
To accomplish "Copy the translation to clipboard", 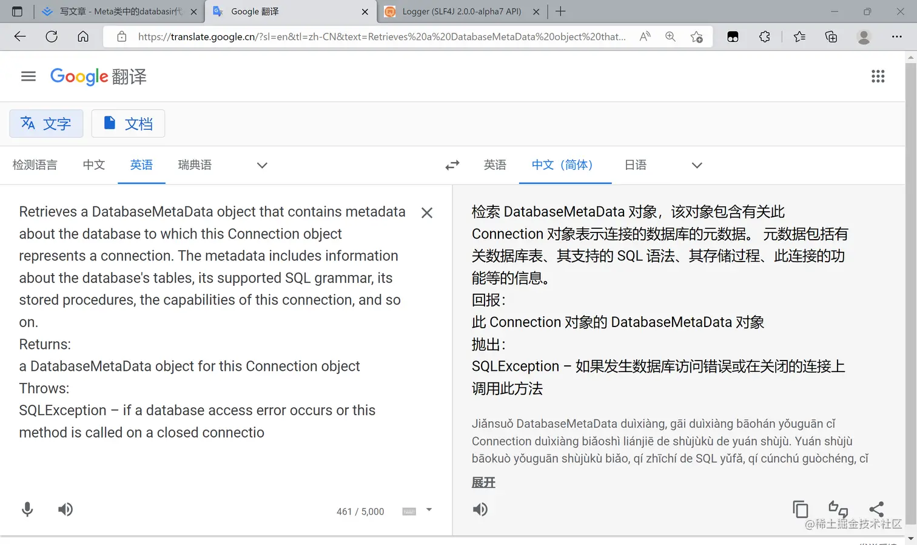I will coord(801,509).
